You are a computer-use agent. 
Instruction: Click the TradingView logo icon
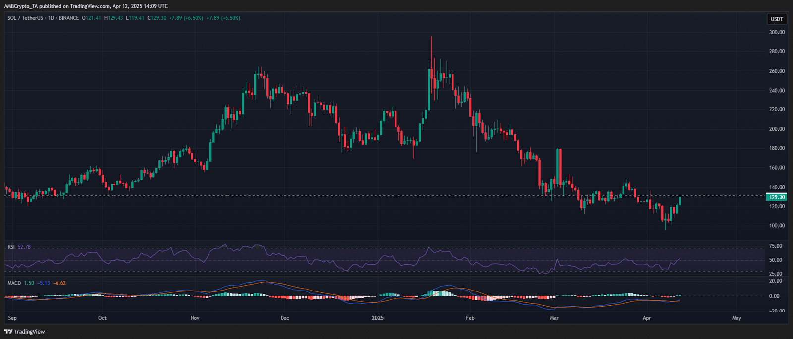tap(8, 332)
